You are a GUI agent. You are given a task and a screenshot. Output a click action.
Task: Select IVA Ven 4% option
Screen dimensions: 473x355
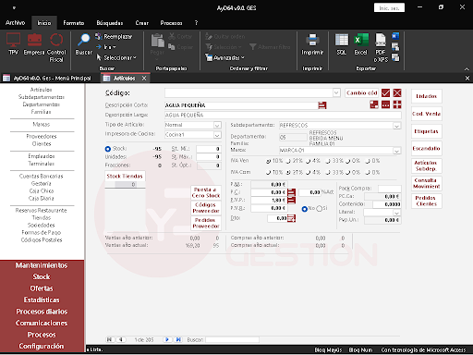309,161
